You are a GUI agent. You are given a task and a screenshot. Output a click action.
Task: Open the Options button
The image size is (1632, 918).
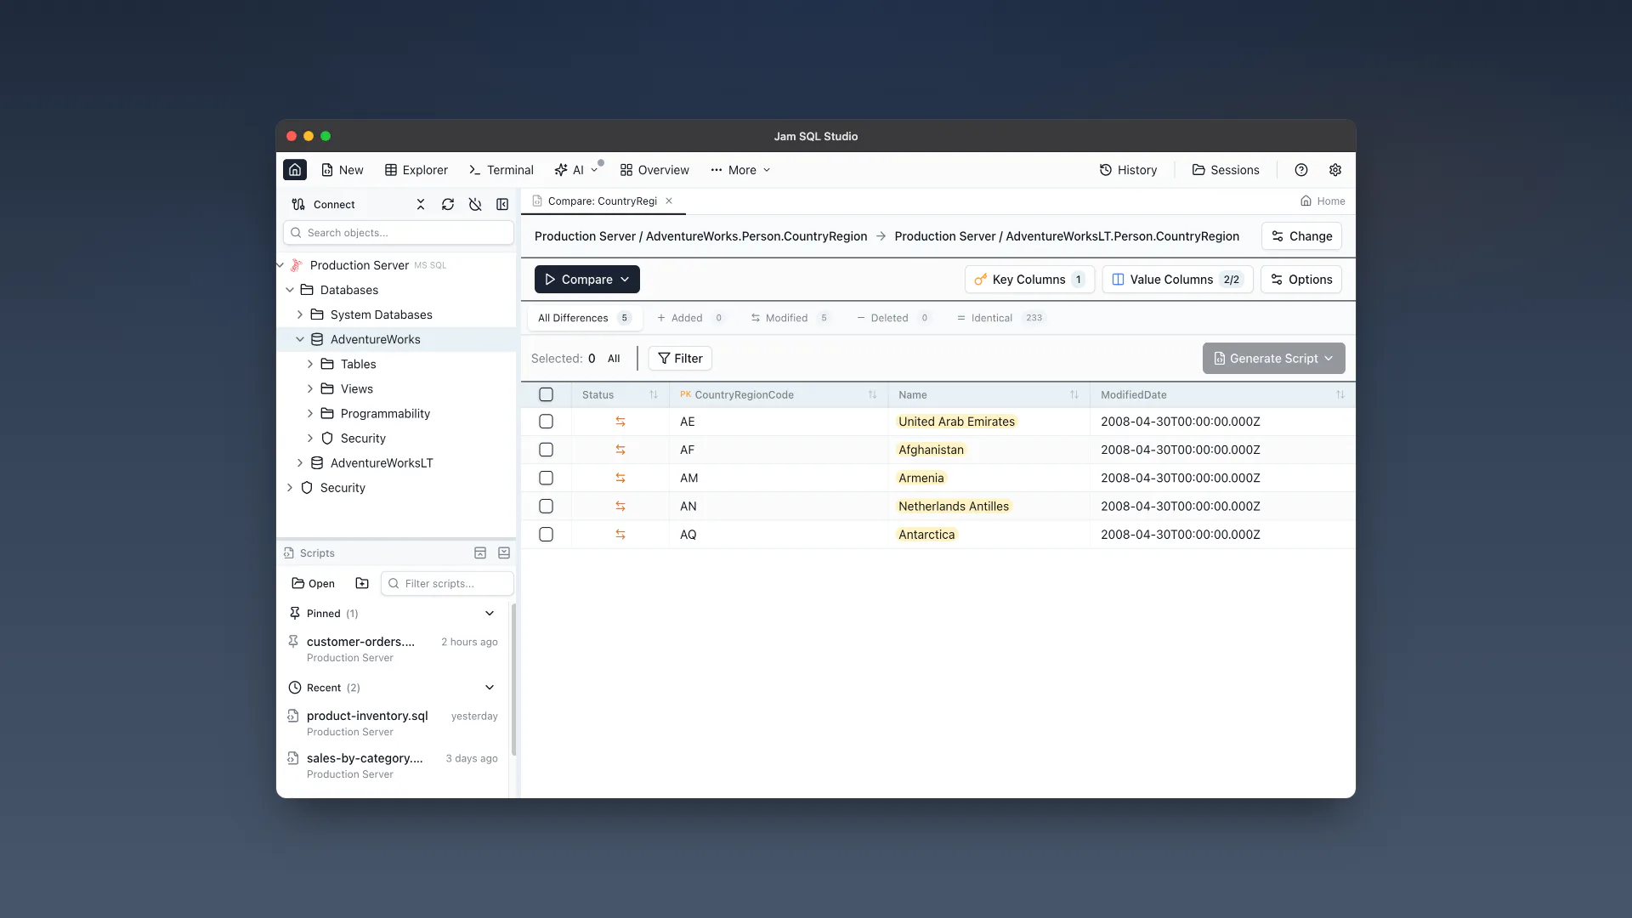tap(1301, 280)
